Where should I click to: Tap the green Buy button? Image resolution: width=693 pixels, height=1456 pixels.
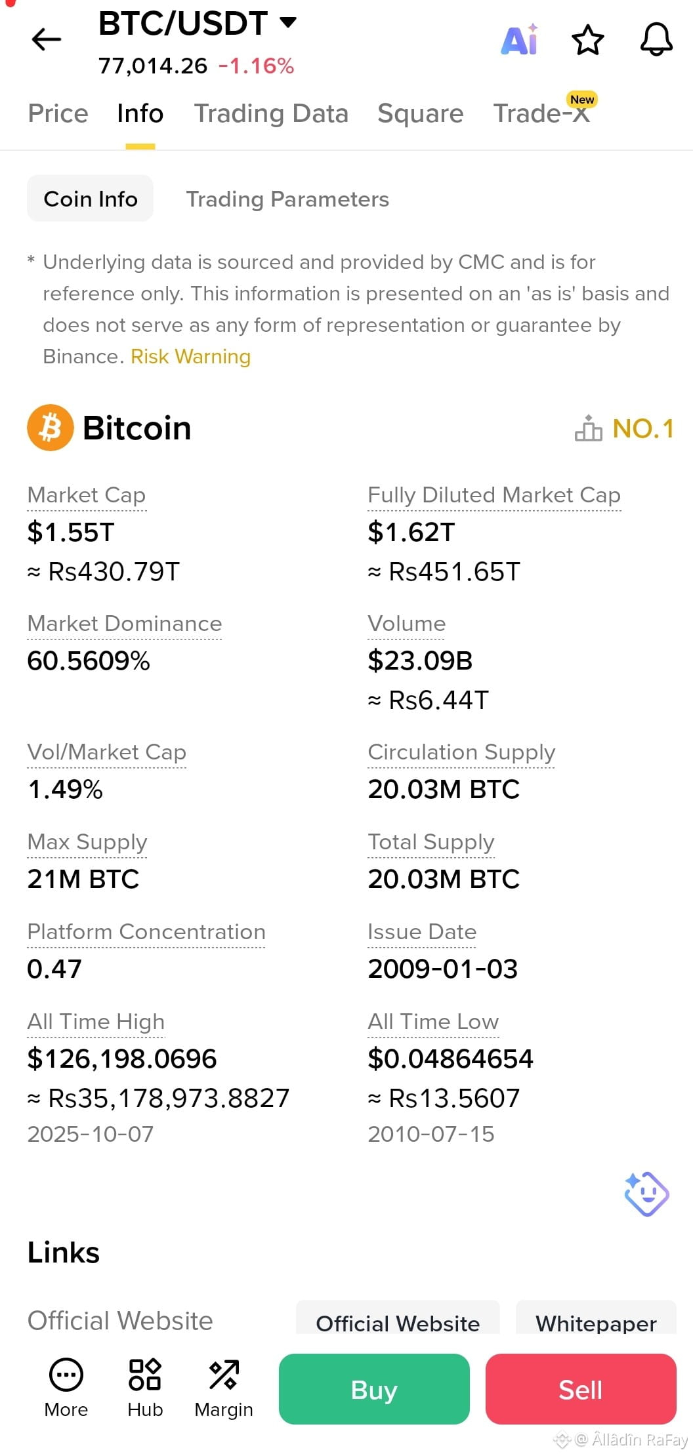pyautogui.click(x=374, y=1389)
